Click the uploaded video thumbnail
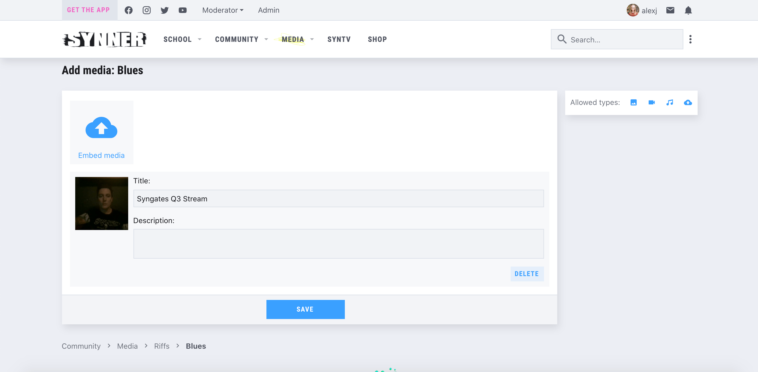758x372 pixels. [x=101, y=203]
